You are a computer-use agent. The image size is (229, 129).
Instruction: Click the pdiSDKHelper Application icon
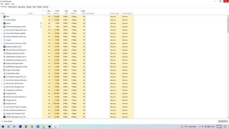[x=4, y=67]
